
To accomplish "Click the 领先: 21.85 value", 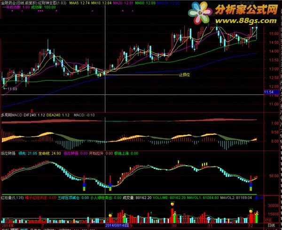I will (x=28, y=153).
